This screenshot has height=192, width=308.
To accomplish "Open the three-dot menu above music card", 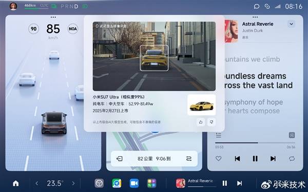I will pos(255,17).
